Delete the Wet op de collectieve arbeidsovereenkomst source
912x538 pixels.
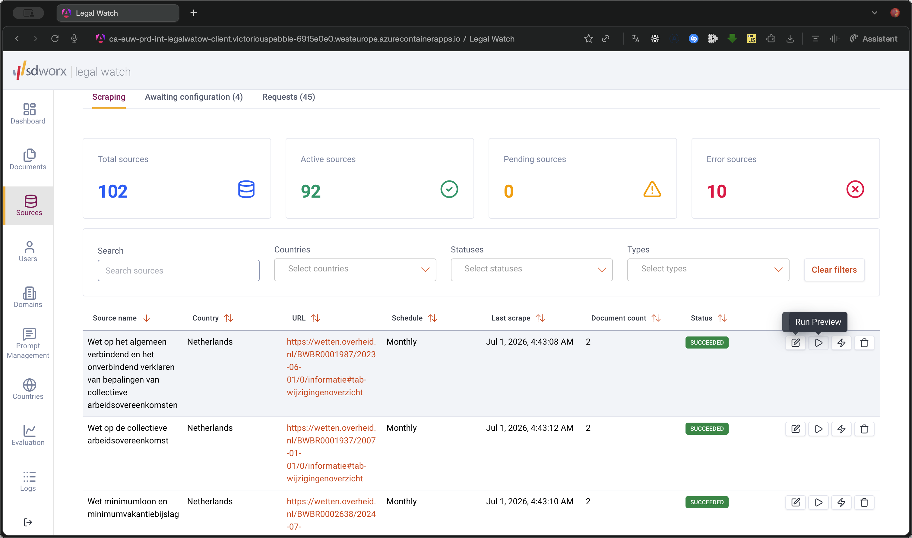pyautogui.click(x=864, y=429)
